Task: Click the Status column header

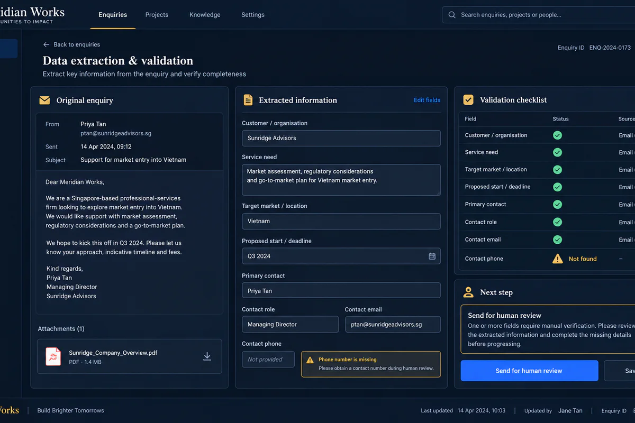Action: (560, 119)
